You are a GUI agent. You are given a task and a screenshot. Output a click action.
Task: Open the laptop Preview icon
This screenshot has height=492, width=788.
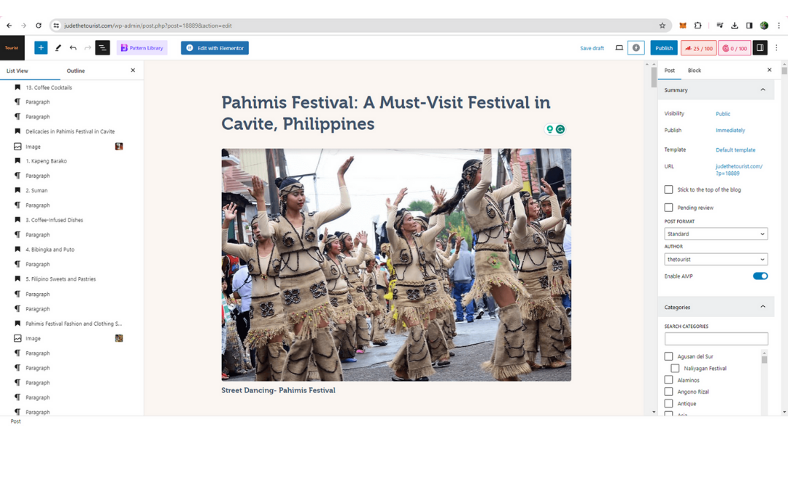coord(619,47)
